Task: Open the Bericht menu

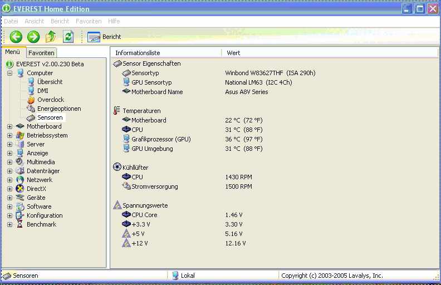Action: point(60,21)
